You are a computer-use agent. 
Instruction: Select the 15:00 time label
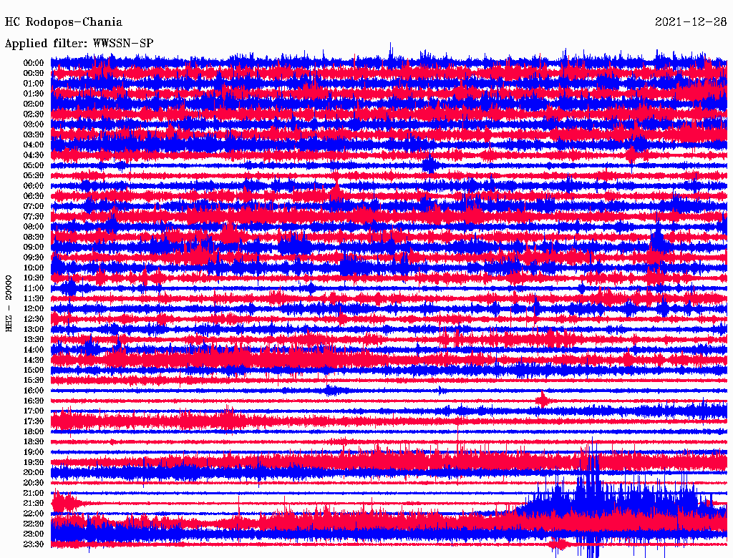(34, 370)
